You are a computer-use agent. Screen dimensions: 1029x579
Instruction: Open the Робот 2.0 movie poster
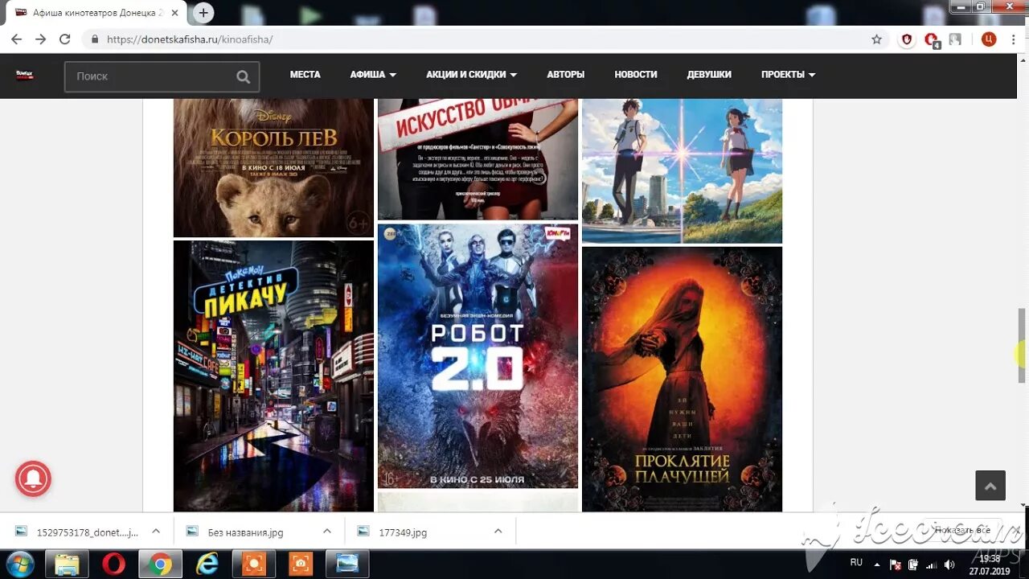tap(478, 356)
